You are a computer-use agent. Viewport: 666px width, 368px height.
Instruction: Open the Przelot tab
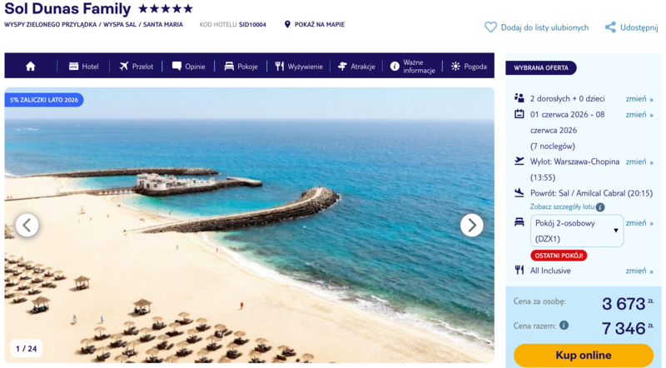[x=137, y=67]
